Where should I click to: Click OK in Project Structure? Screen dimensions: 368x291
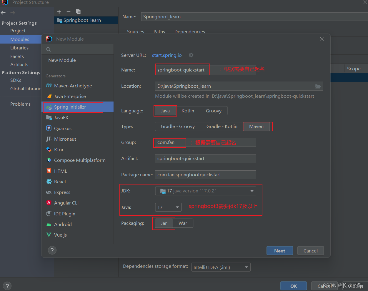[x=294, y=286]
